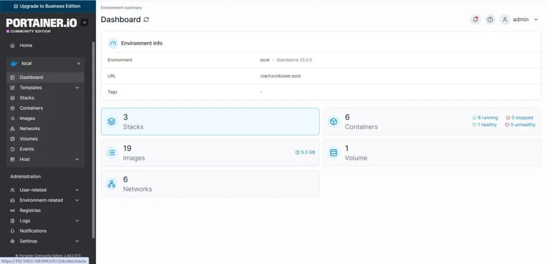The image size is (546, 264).
Task: Click the Environment info gauge icon
Action: tap(113, 43)
